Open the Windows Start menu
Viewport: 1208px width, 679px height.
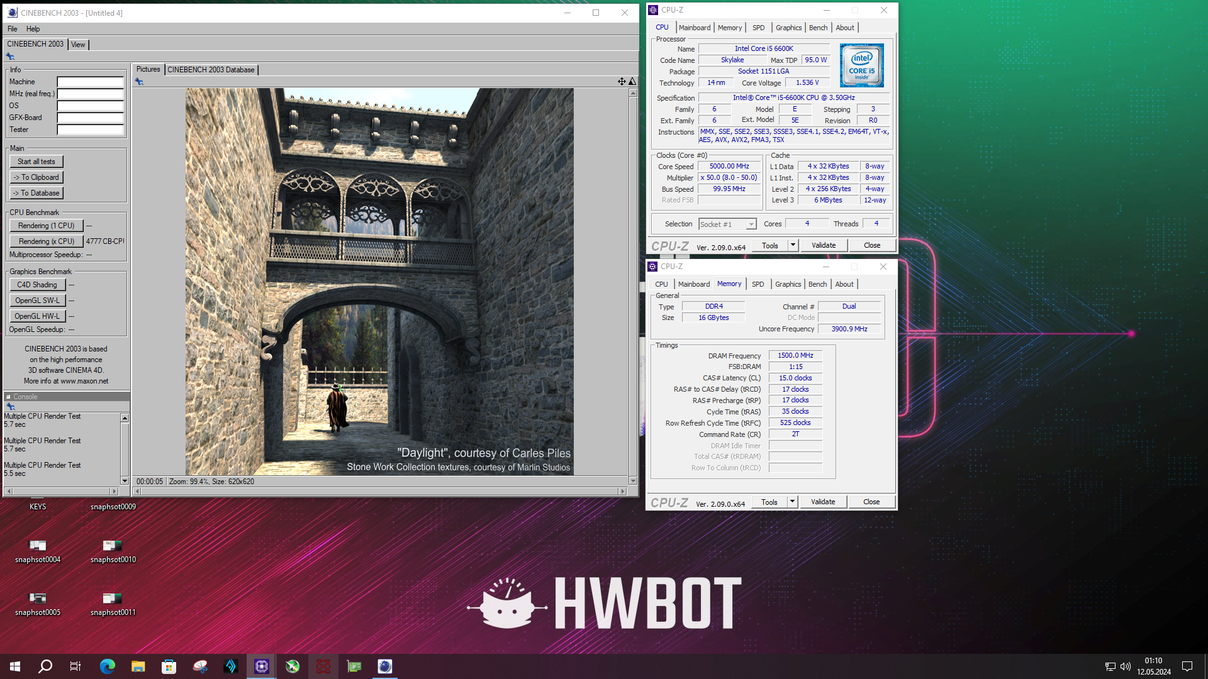tap(15, 666)
